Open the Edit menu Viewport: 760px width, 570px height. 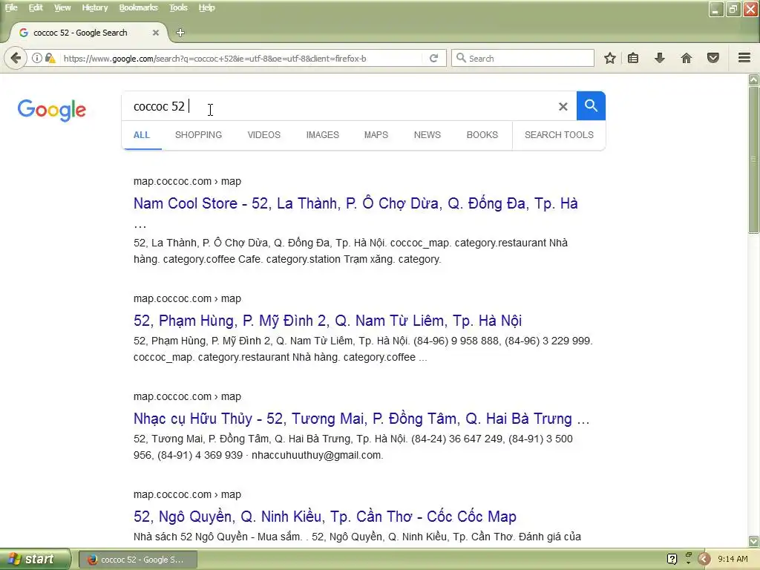click(36, 7)
